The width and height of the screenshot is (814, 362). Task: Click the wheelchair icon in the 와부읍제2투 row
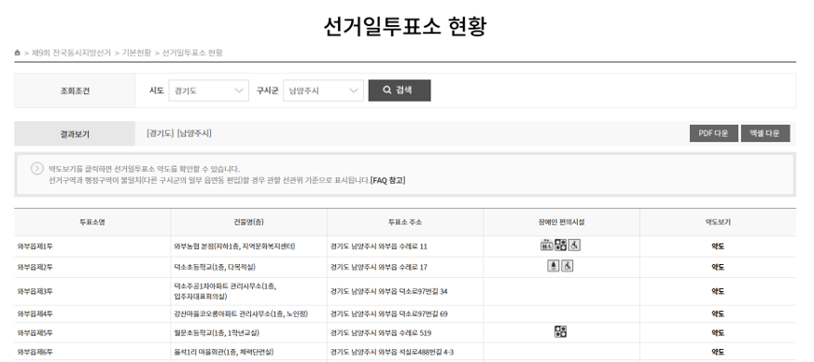[568, 266]
